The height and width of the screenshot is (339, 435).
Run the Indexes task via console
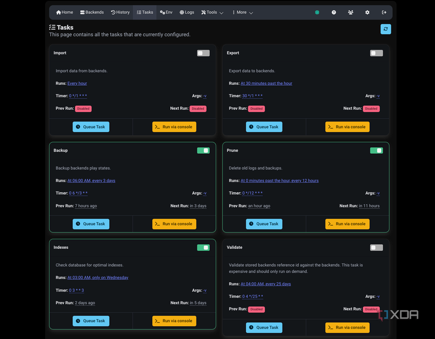click(x=174, y=321)
